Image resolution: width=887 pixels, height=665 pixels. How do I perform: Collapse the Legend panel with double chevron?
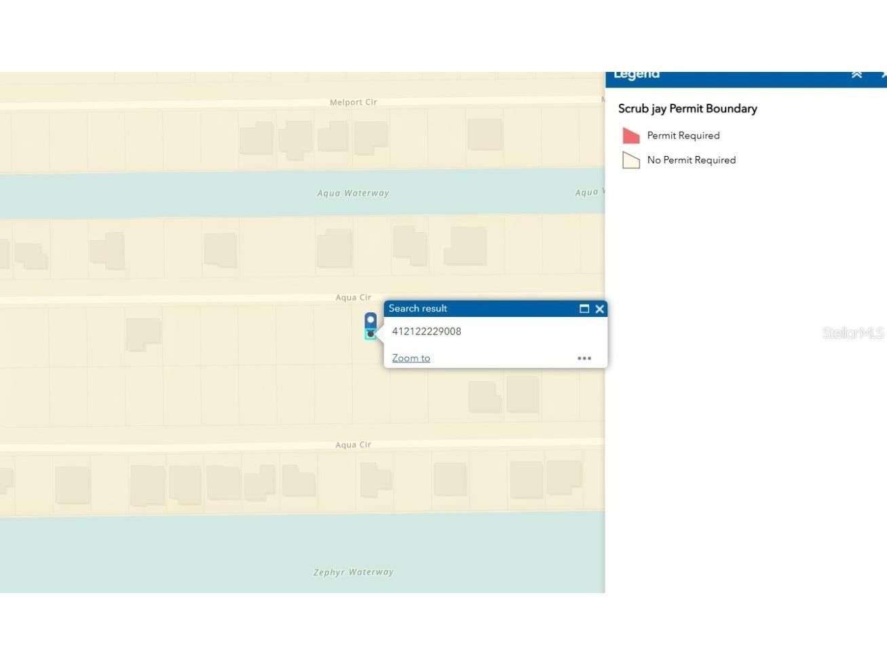[x=856, y=75]
